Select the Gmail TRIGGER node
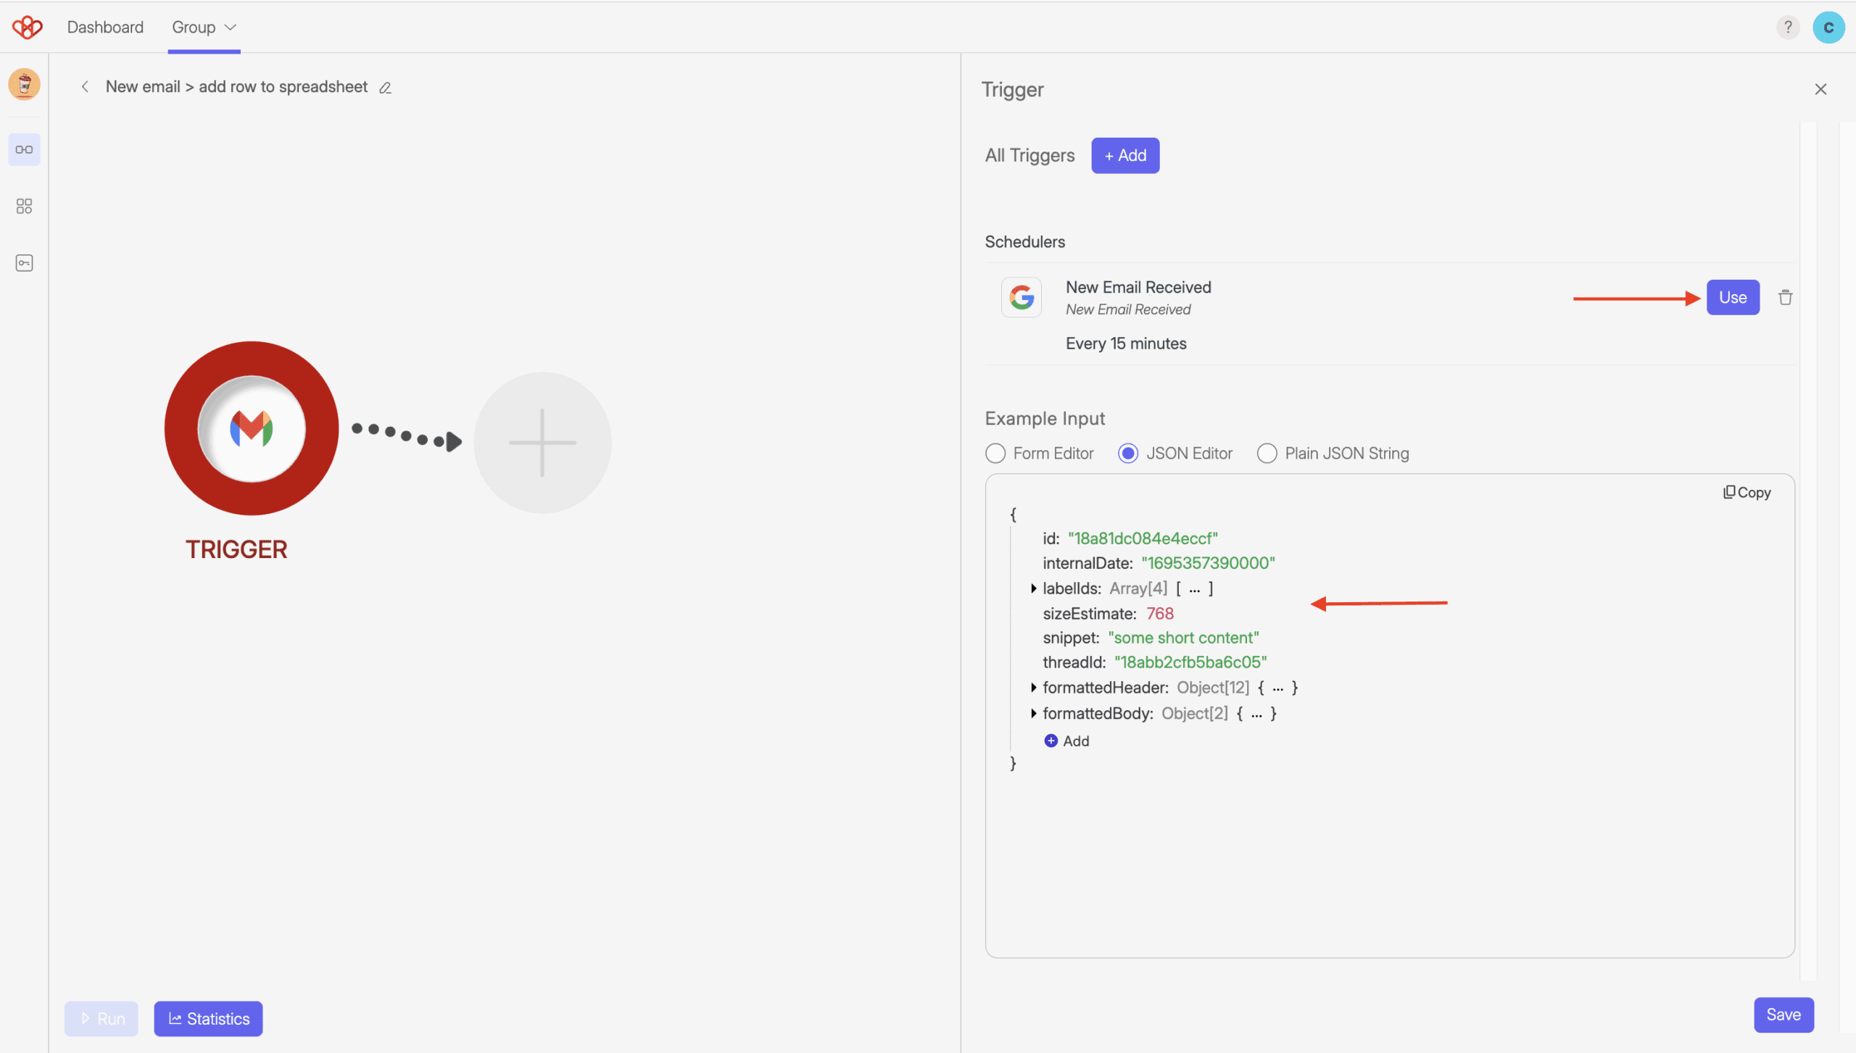1856x1053 pixels. pyautogui.click(x=252, y=428)
